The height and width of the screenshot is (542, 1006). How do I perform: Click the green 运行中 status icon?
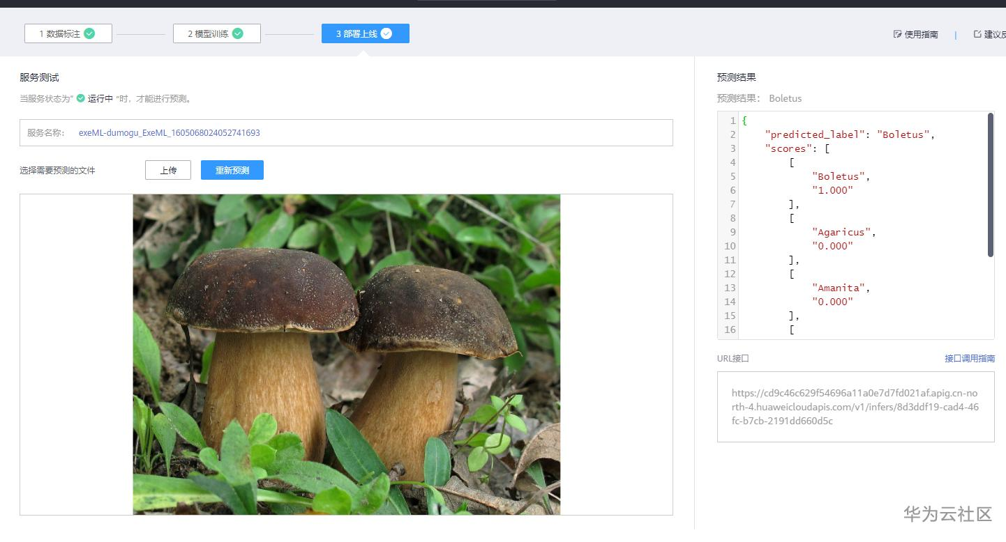[81, 98]
